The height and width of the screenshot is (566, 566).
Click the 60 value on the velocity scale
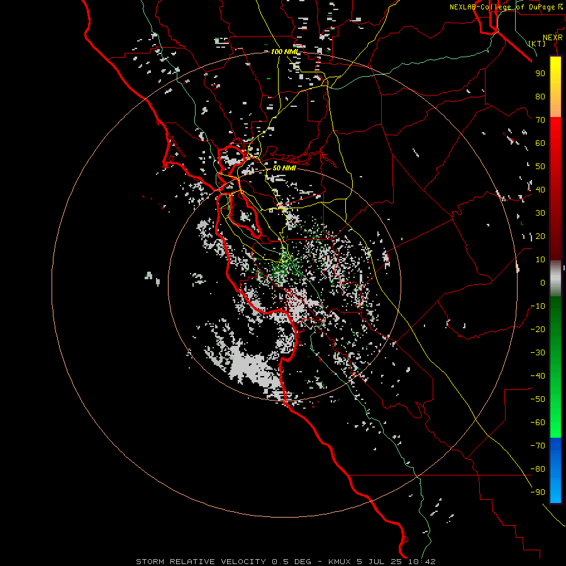click(540, 143)
